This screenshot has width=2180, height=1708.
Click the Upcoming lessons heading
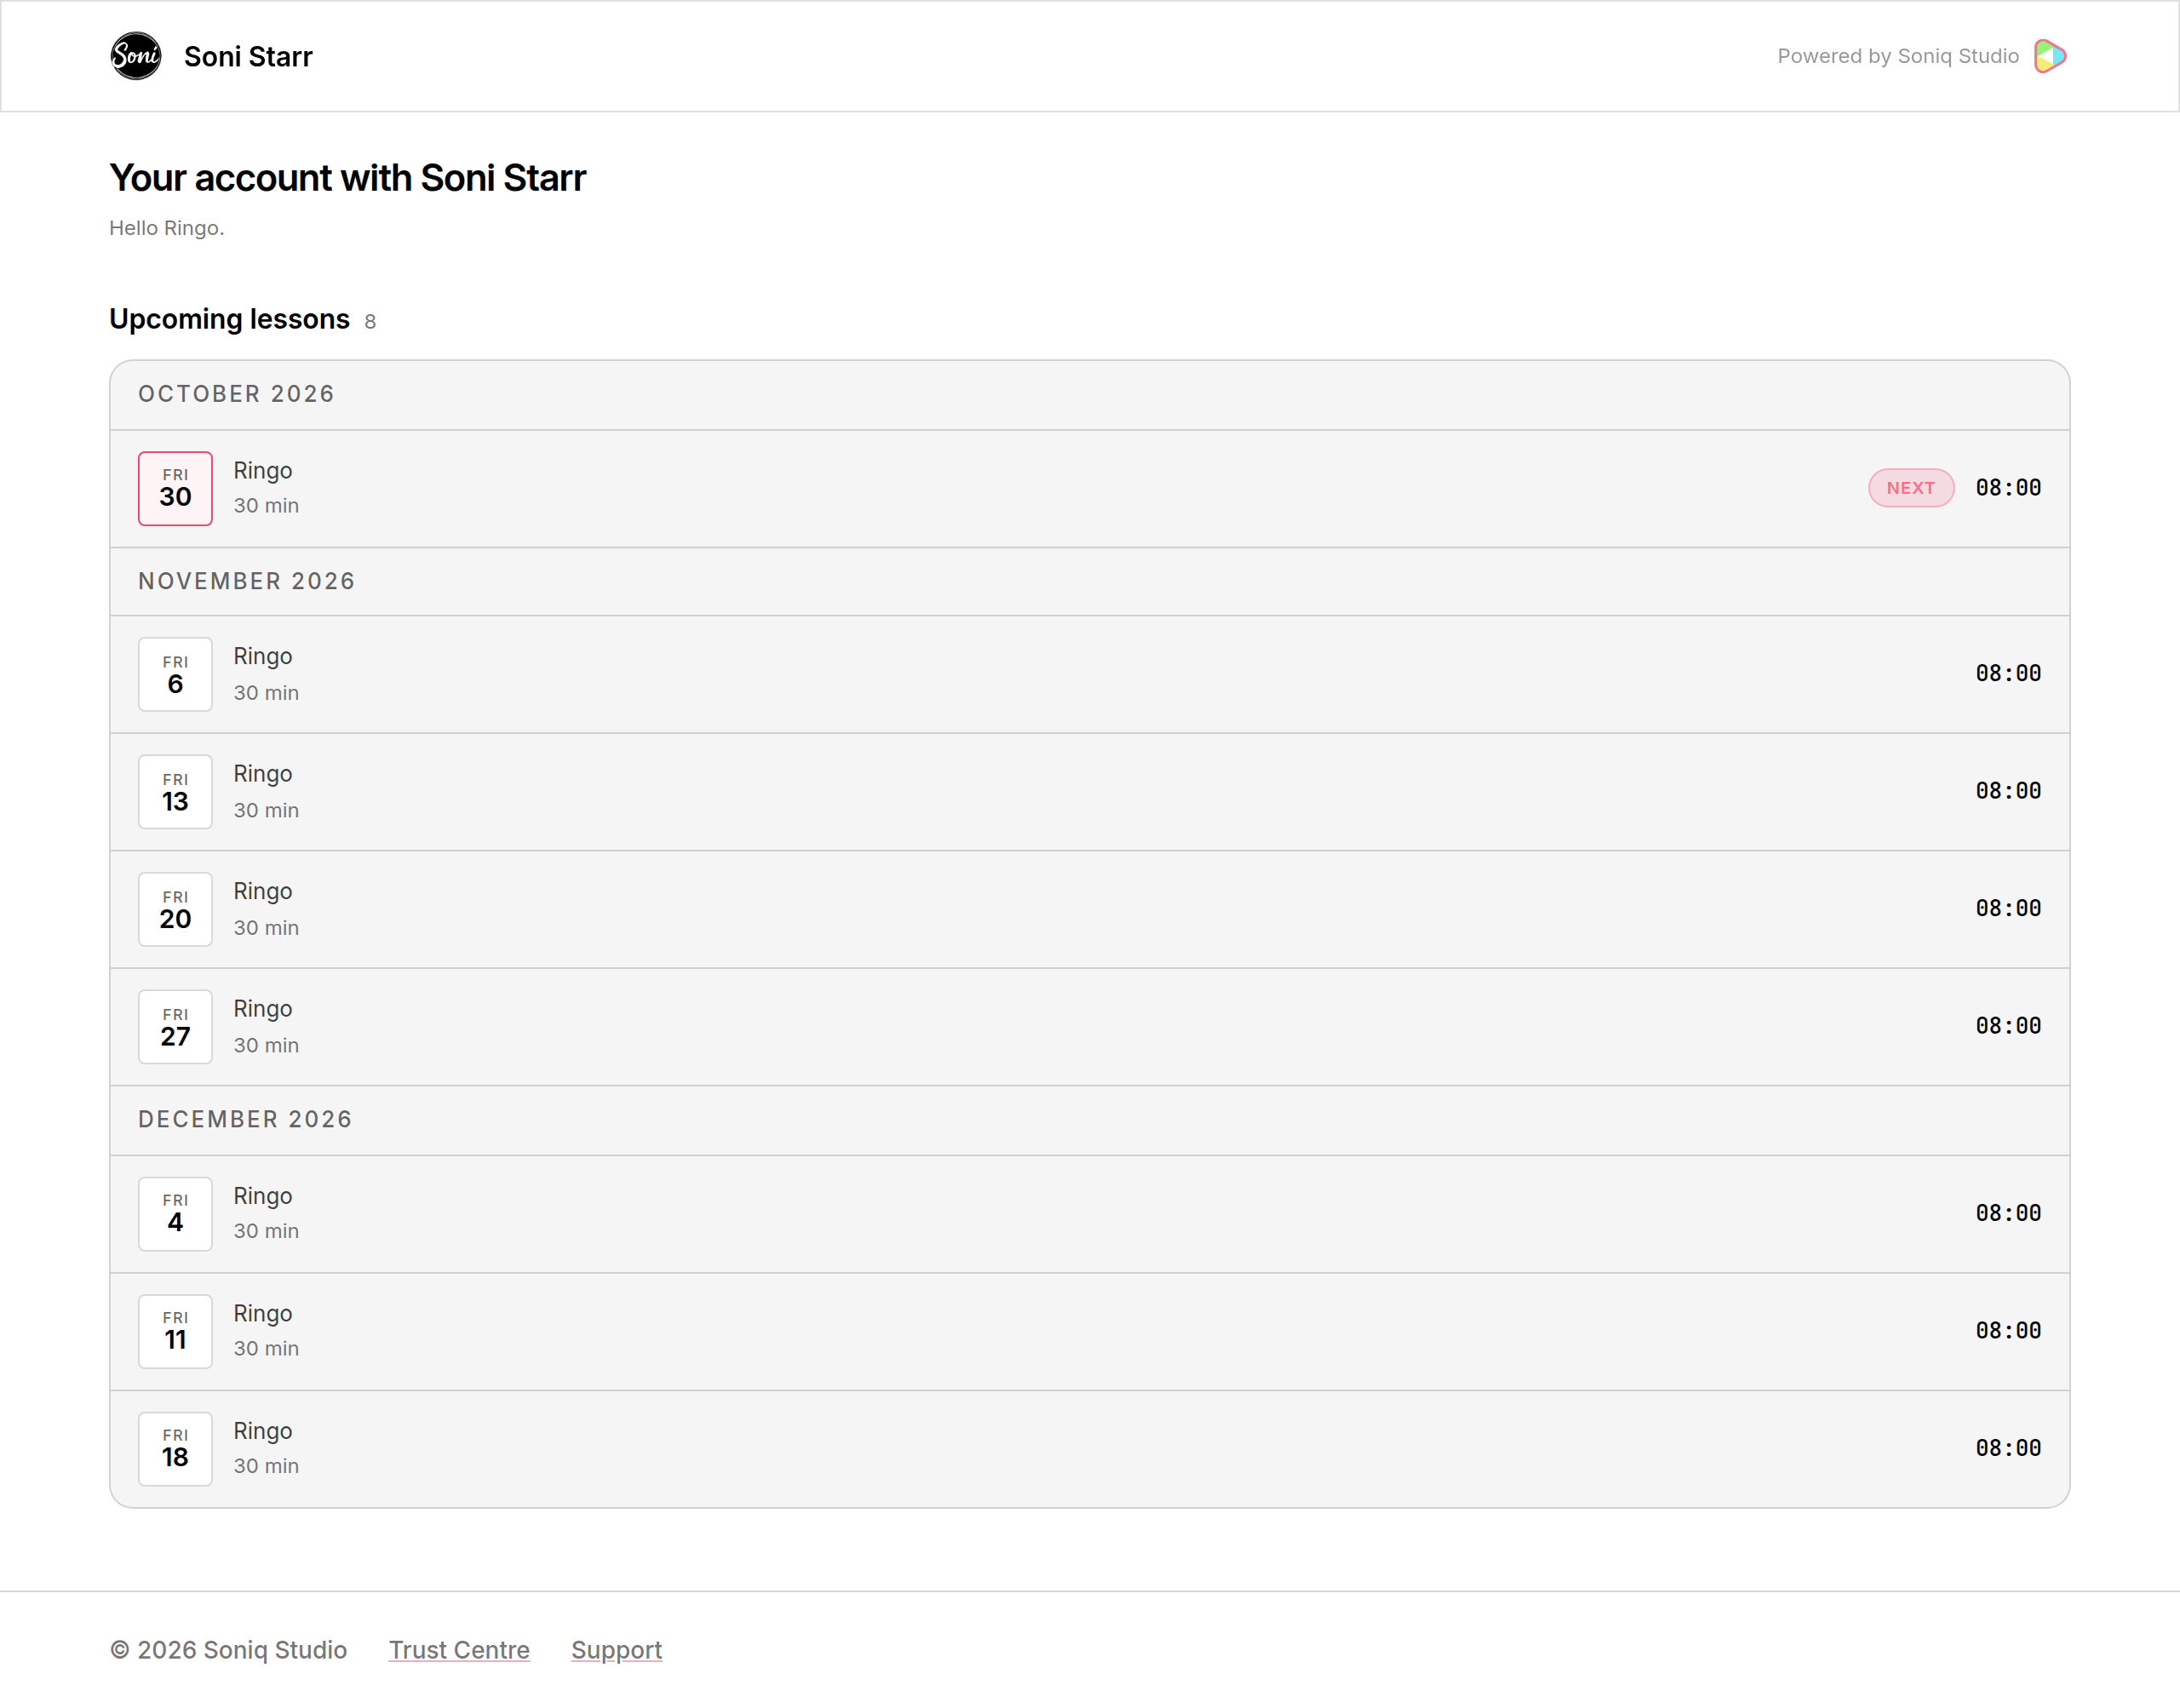coord(229,320)
